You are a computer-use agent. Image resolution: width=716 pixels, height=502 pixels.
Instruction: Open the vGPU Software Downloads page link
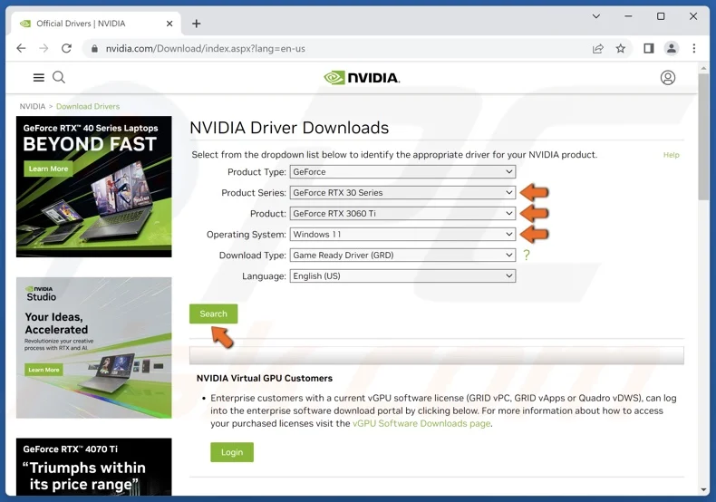coord(421,423)
